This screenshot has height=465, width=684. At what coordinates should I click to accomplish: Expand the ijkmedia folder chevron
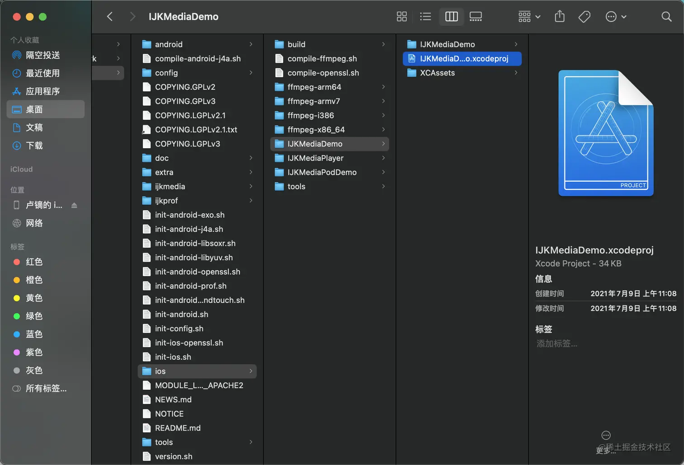pyautogui.click(x=251, y=187)
